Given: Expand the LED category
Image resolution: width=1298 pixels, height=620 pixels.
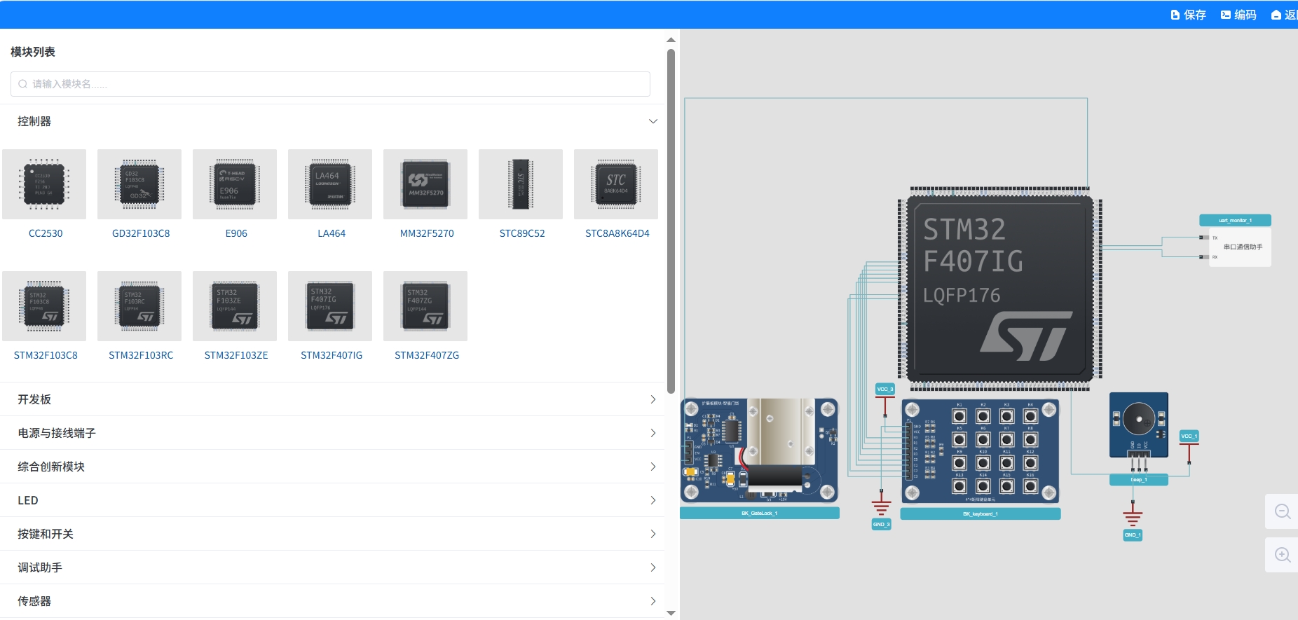Looking at the screenshot, I should click(333, 500).
